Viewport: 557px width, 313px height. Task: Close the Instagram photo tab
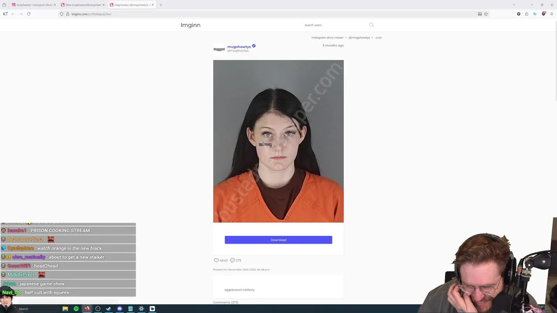(x=55, y=5)
